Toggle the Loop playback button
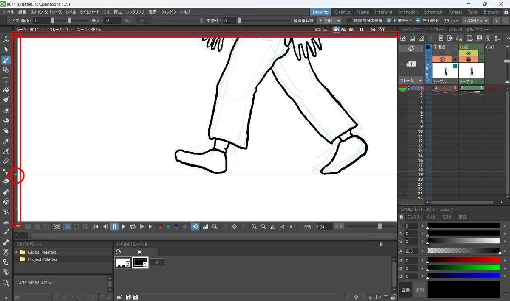This screenshot has width=510, height=301. tap(133, 227)
